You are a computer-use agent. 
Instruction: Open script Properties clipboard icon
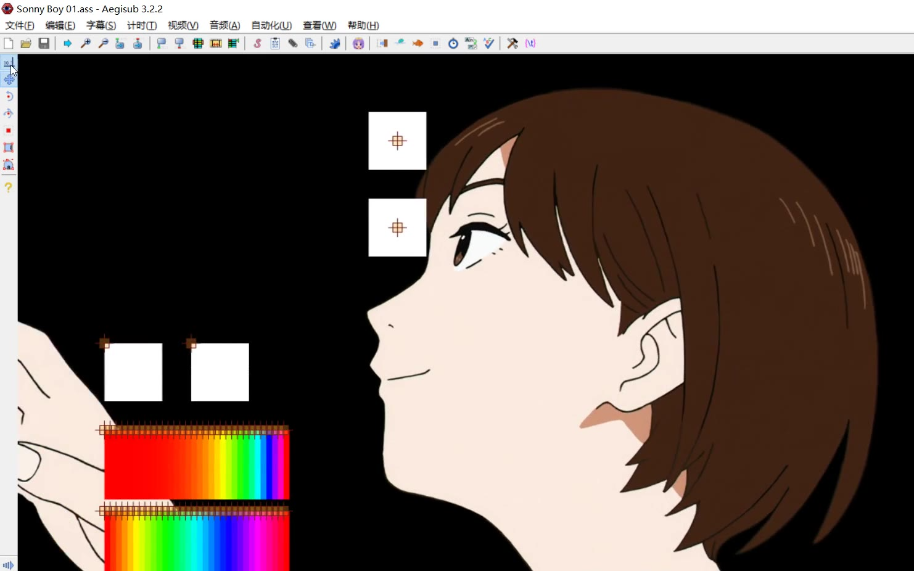pos(275,43)
